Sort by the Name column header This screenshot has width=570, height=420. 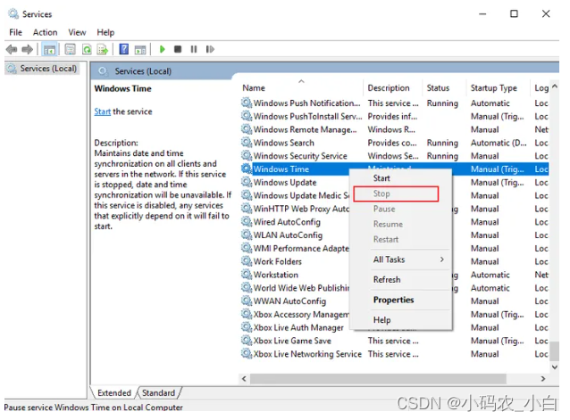(x=254, y=88)
